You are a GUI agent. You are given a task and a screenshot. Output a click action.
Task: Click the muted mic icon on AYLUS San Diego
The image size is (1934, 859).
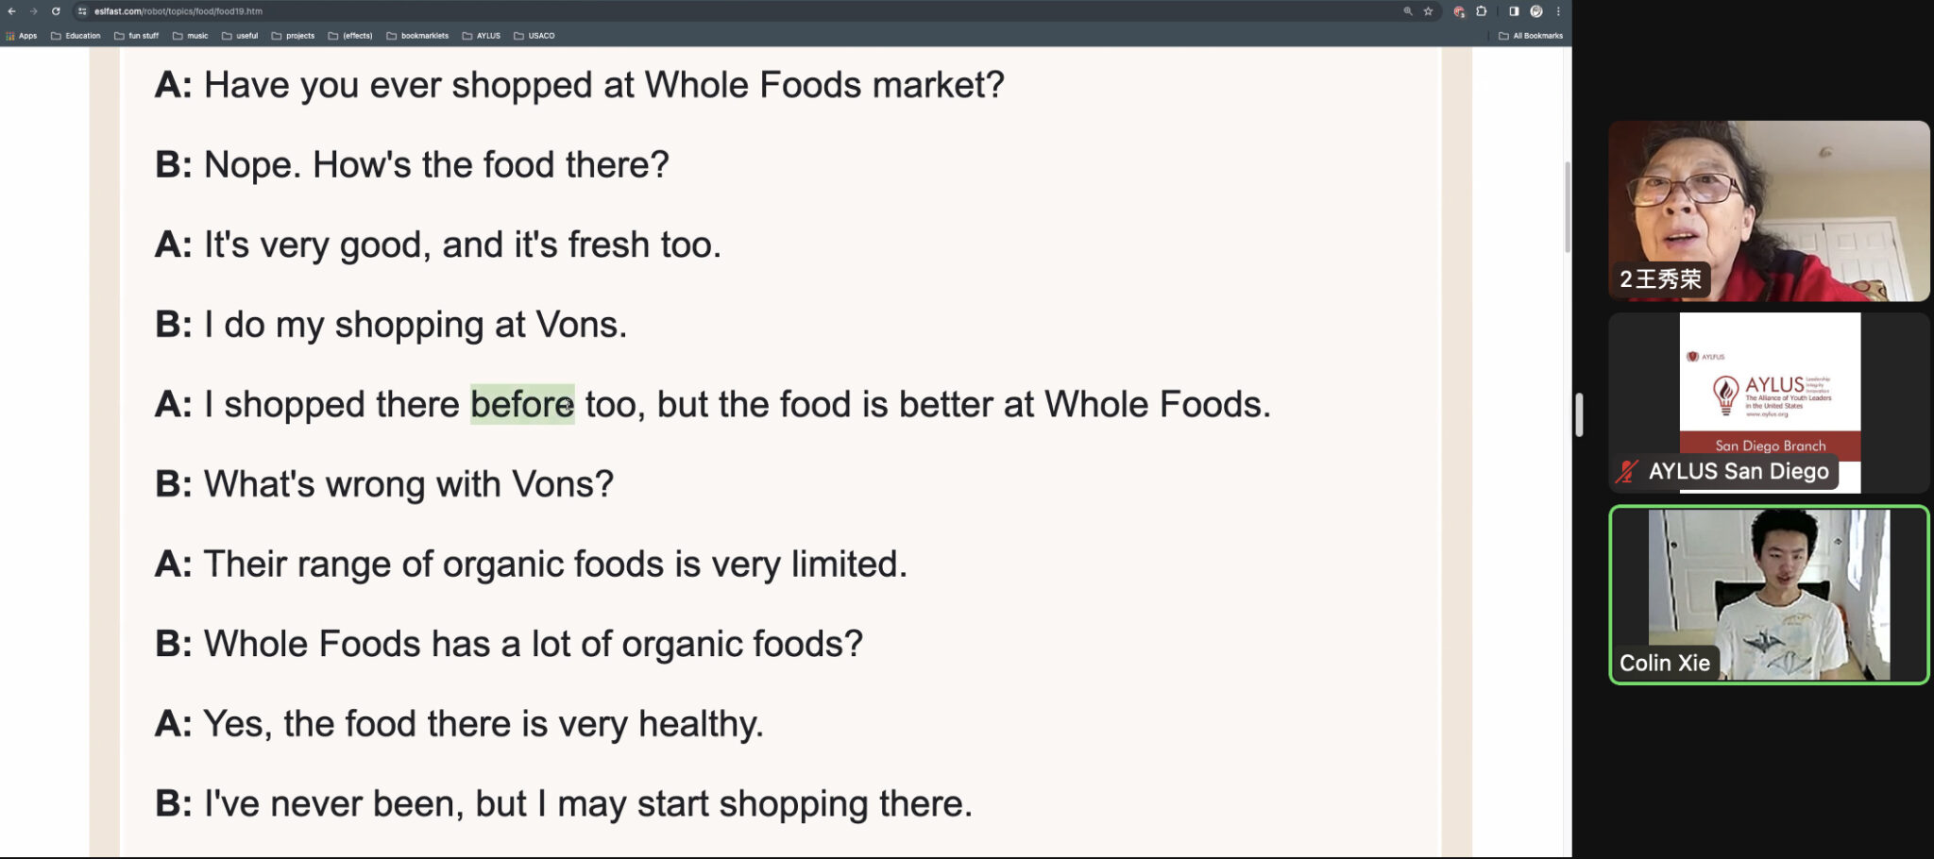1626,471
